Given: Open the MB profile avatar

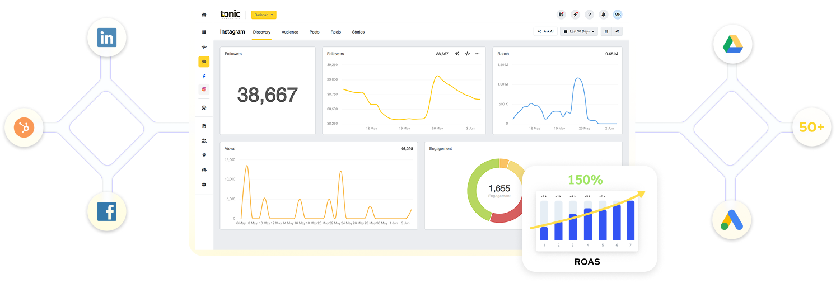Looking at the screenshot, I should [x=618, y=15].
